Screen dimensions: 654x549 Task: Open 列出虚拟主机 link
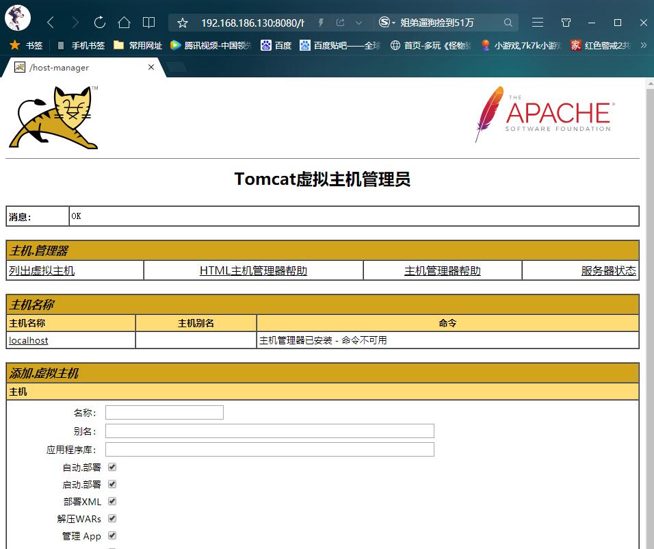click(x=42, y=270)
